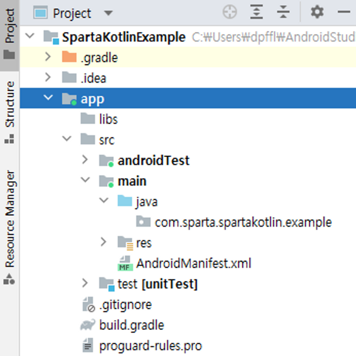The image size is (356, 356).
Task: Click the .idea folder icon
Action: [69, 77]
